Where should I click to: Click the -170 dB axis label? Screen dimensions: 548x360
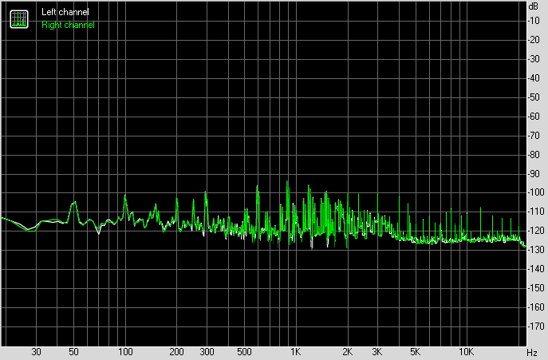536,326
